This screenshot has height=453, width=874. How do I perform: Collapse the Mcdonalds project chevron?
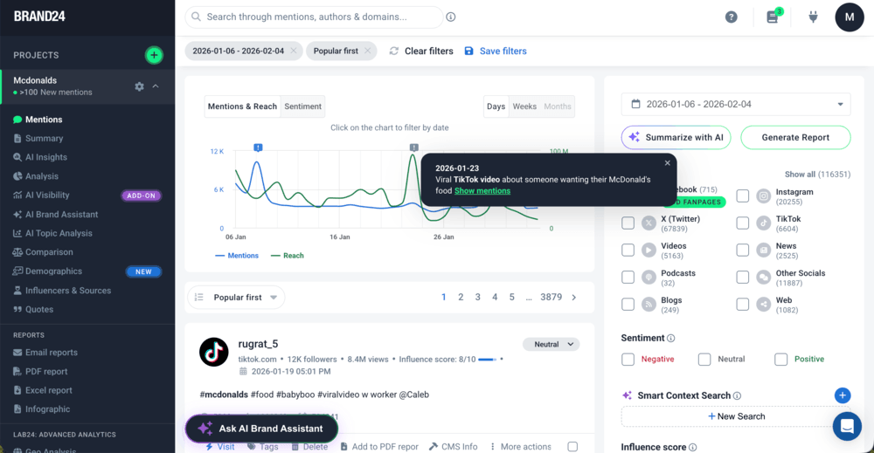[156, 86]
